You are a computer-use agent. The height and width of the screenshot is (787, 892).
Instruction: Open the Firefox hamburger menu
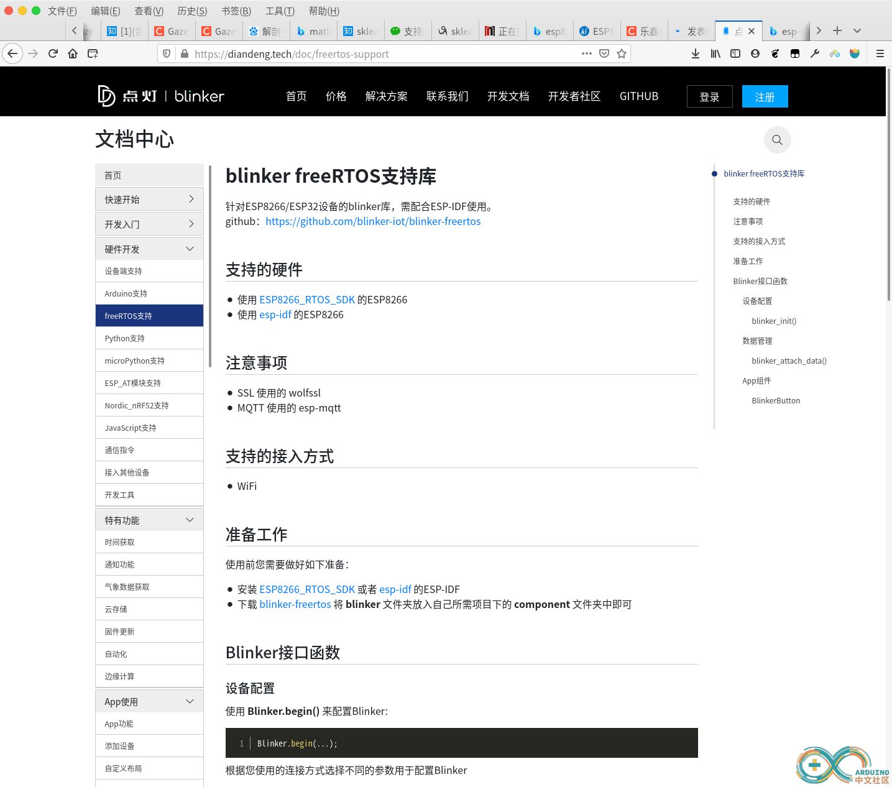point(880,53)
